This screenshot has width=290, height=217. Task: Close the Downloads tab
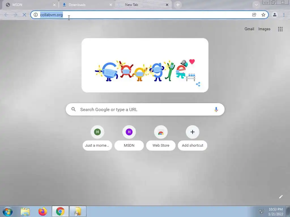[111, 5]
